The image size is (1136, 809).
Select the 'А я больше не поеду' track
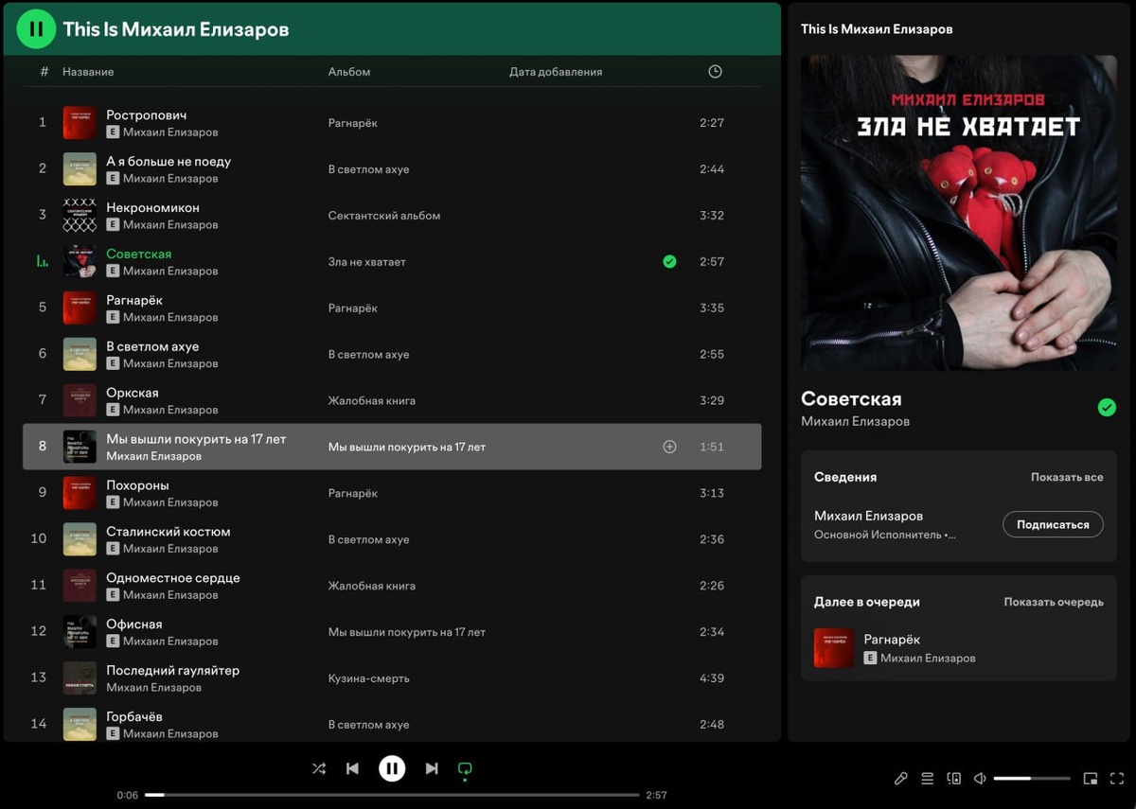(169, 161)
